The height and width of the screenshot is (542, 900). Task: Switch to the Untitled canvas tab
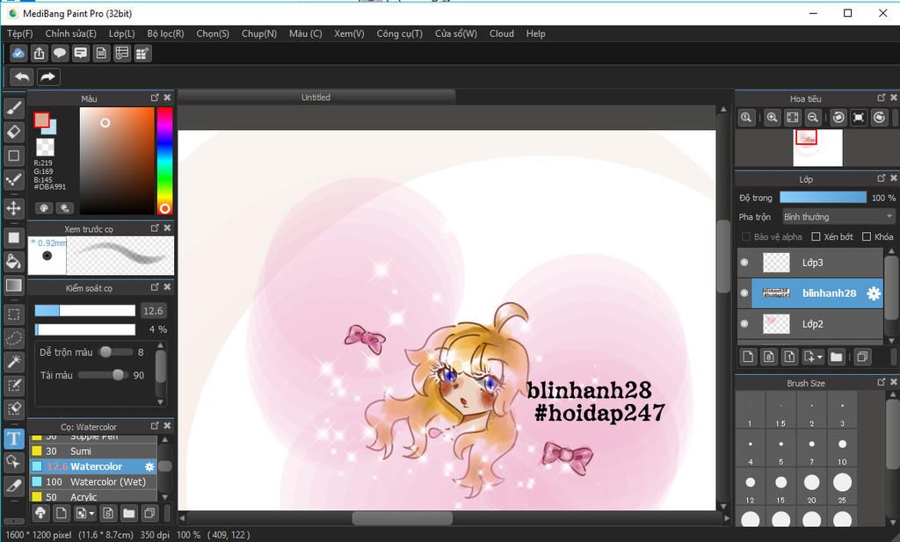[316, 98]
